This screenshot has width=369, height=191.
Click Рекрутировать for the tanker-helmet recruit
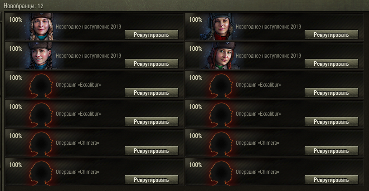click(331, 34)
